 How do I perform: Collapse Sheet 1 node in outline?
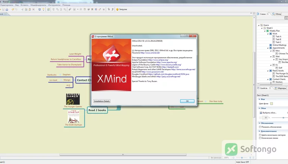[x=262, y=28]
